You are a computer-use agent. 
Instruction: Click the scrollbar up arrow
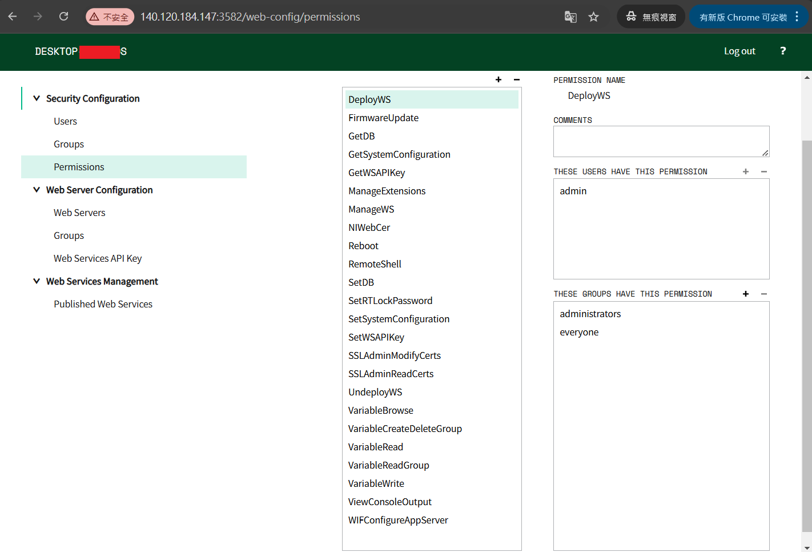(807, 77)
